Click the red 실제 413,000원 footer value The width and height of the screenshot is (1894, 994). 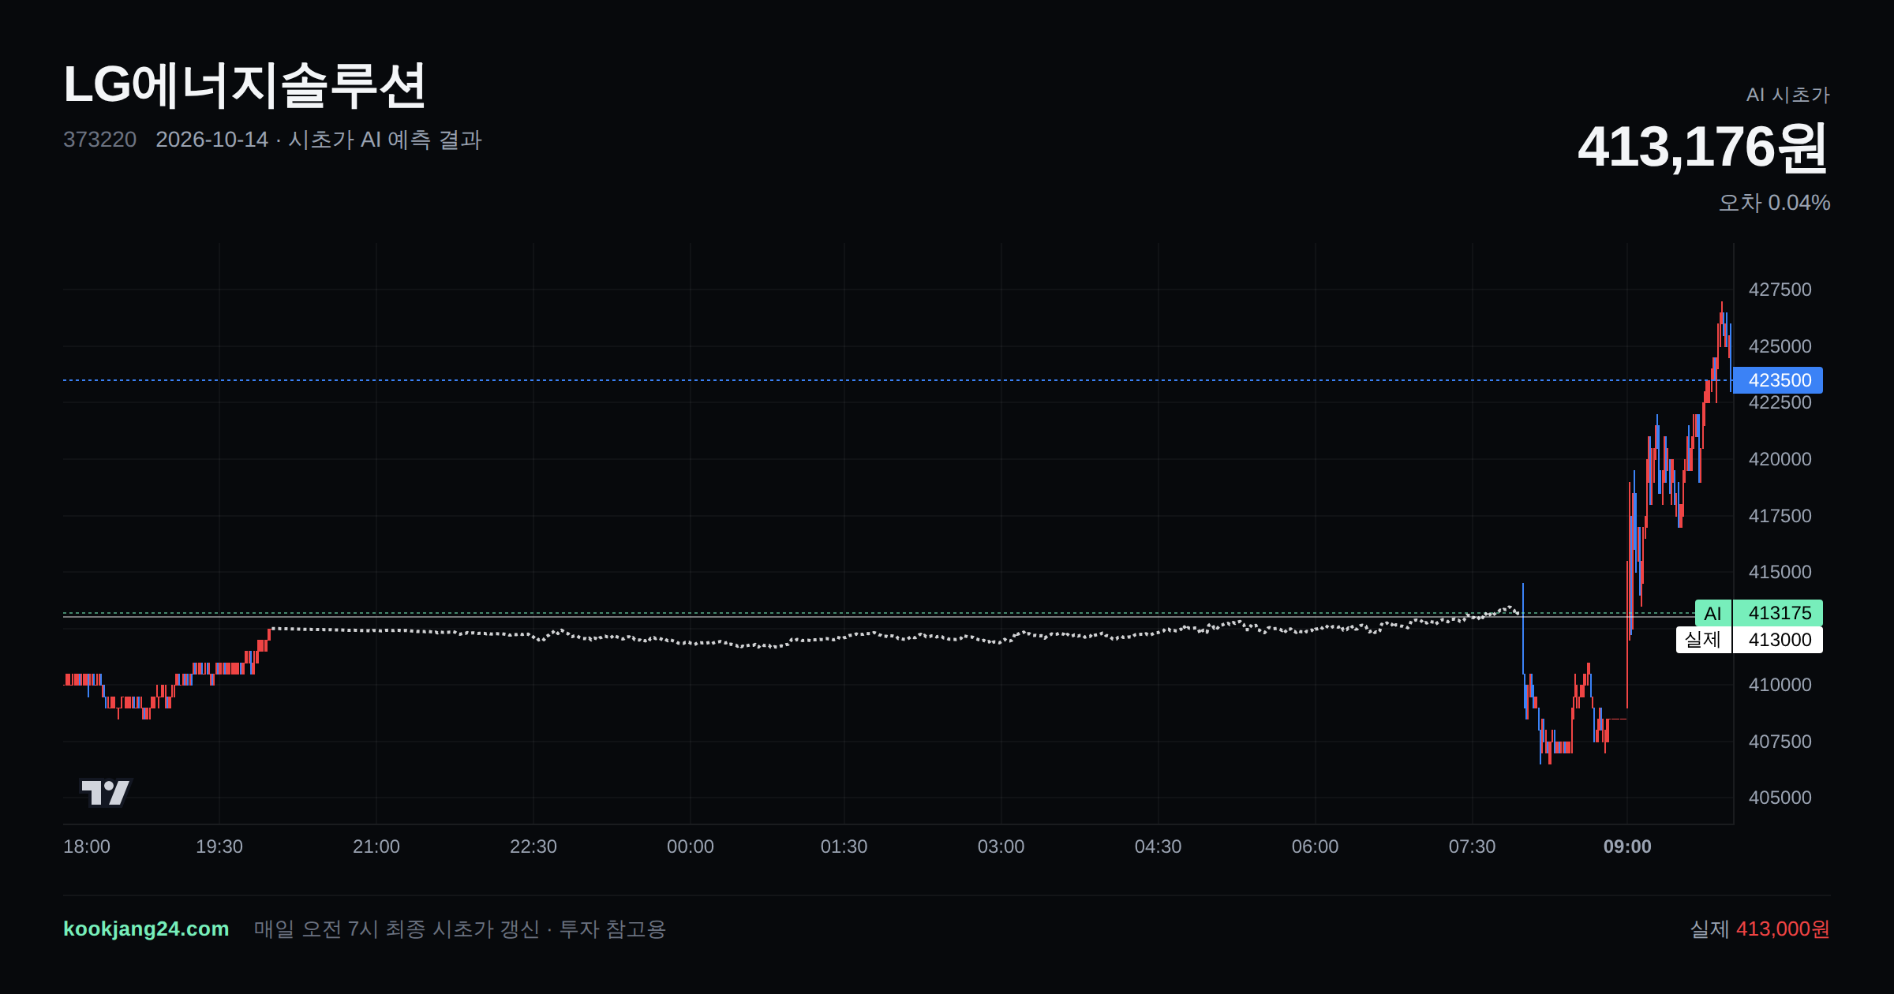pos(1760,929)
